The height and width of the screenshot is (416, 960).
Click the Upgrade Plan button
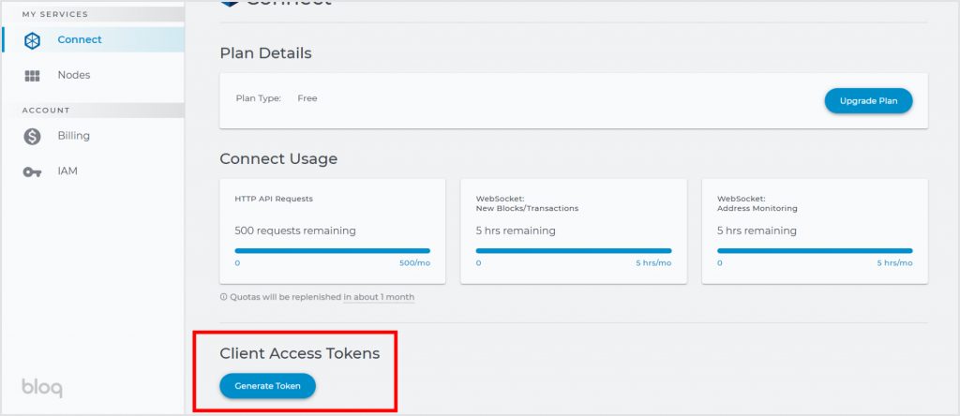(868, 101)
